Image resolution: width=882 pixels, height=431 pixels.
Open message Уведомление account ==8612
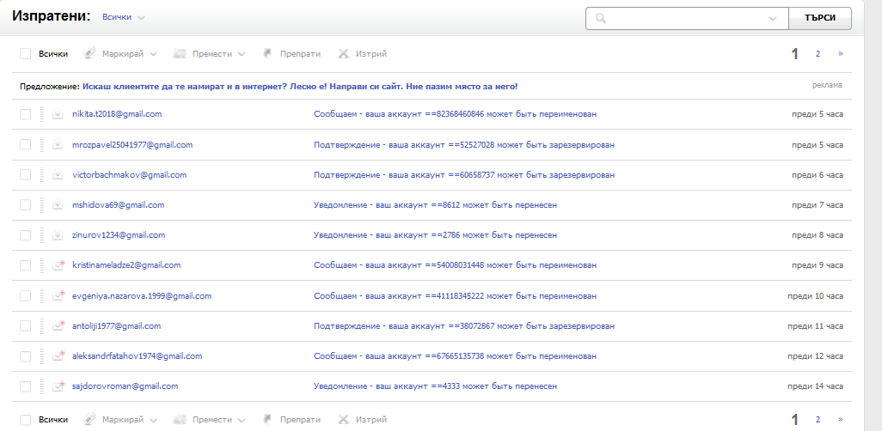(435, 205)
